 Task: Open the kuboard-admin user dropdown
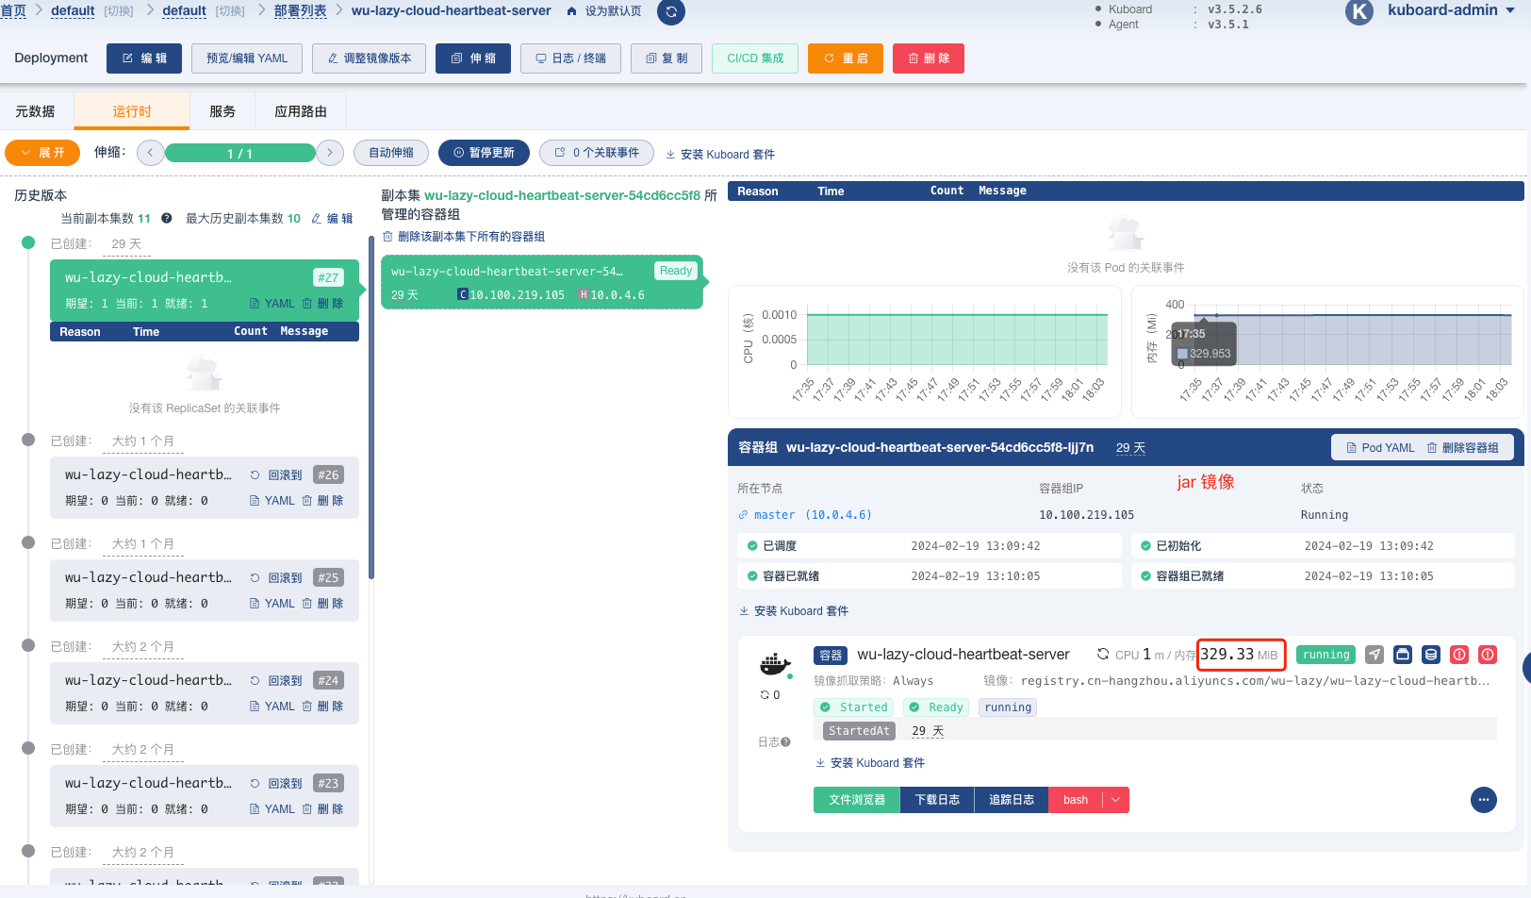(1450, 10)
